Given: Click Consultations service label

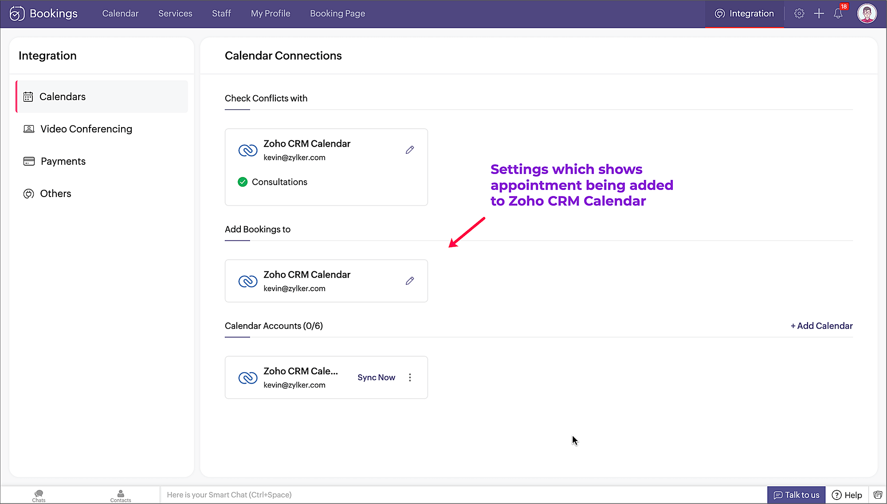Looking at the screenshot, I should coord(279,182).
